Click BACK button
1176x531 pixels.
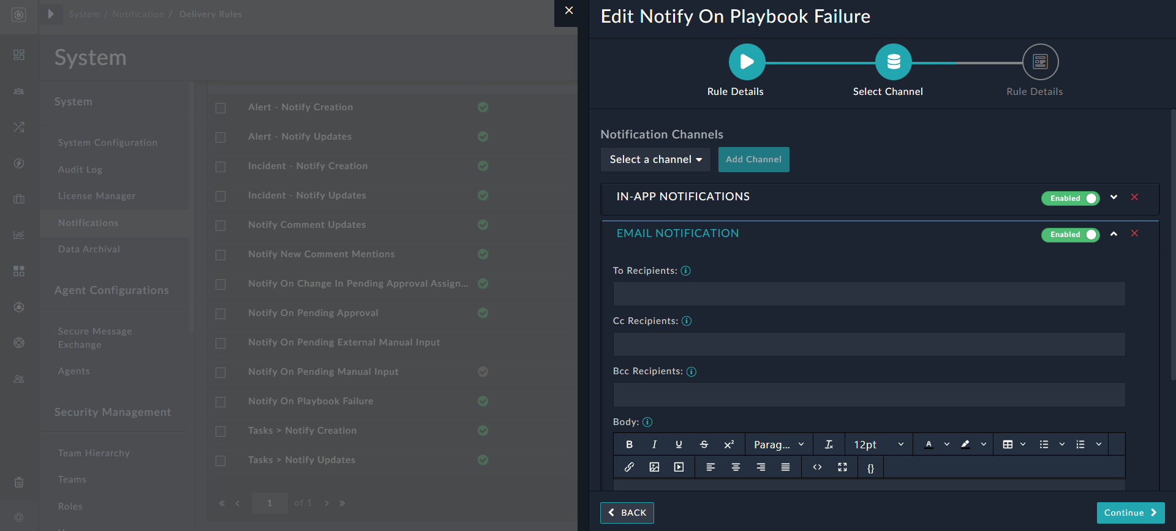pos(627,513)
